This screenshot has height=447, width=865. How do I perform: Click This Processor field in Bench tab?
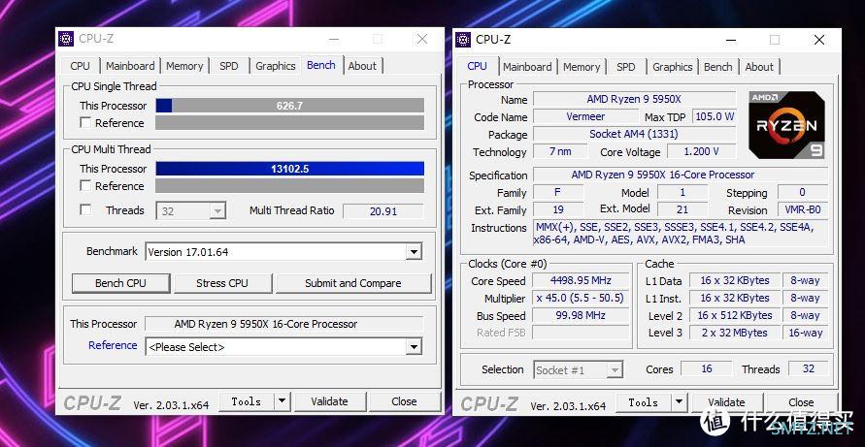(284, 324)
